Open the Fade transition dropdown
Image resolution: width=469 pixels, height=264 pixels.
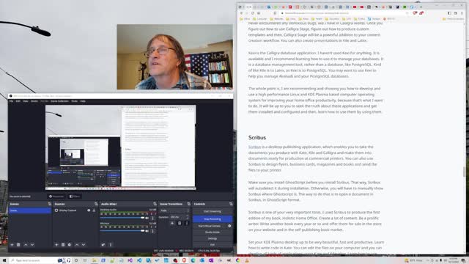tap(174, 210)
